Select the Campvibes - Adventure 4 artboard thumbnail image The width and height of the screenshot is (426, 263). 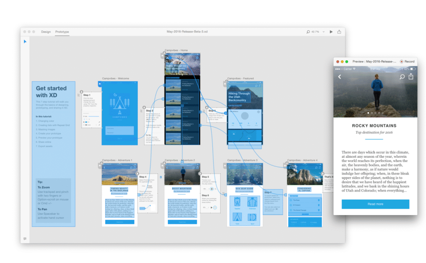point(305,175)
